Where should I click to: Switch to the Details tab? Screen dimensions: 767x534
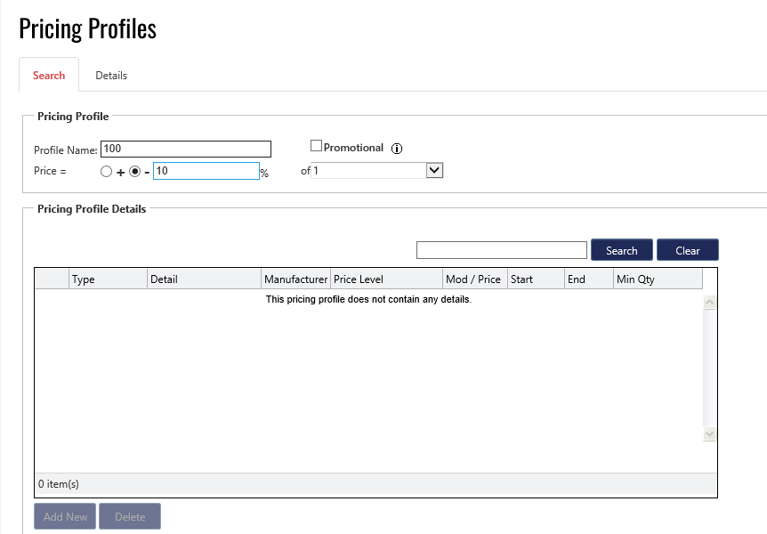pos(111,76)
